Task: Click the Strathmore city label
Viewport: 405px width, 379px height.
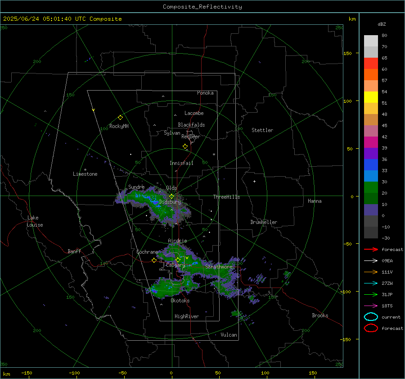Action: click(219, 266)
